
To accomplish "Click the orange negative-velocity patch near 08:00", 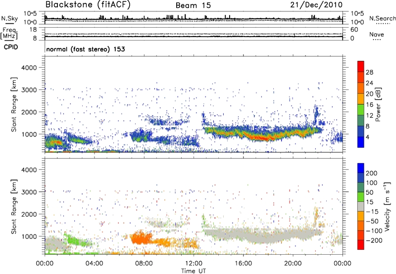I will click(x=141, y=238).
